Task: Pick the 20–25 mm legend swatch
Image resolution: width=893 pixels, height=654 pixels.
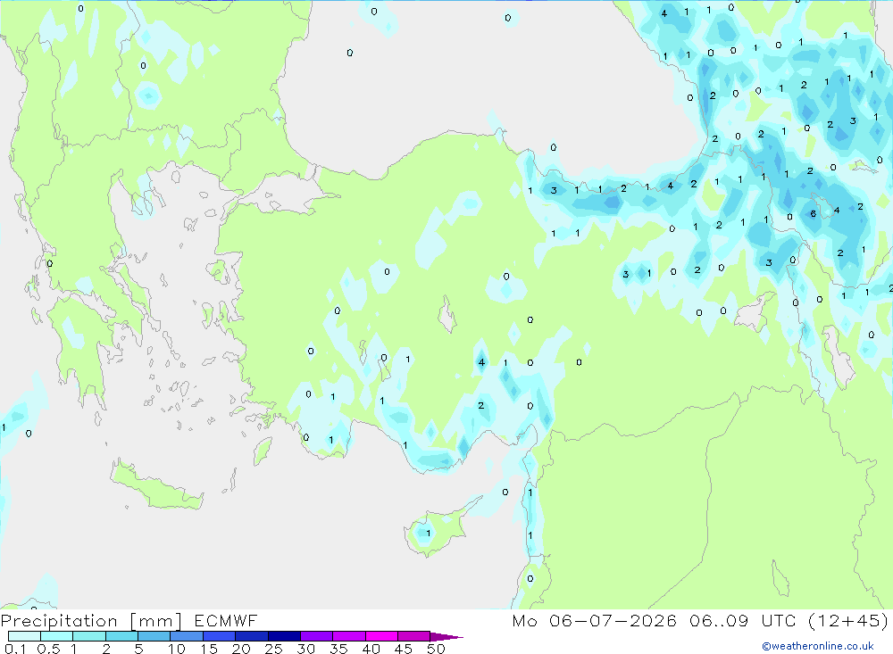Action: tap(252, 636)
